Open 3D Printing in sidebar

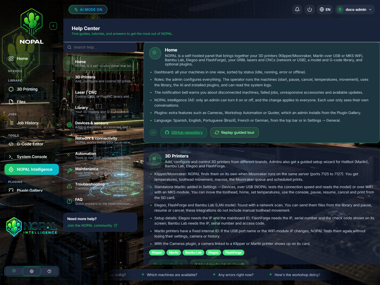coord(32,89)
